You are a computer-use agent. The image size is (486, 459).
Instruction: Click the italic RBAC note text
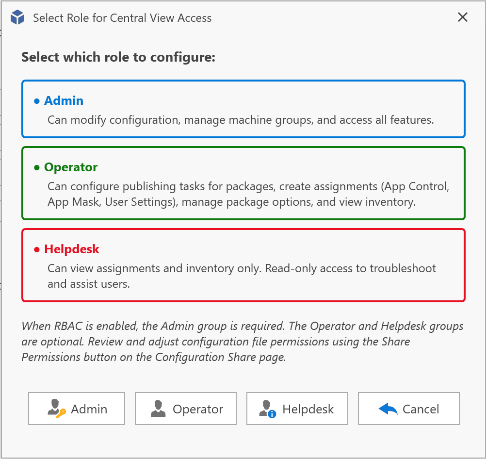click(x=243, y=342)
